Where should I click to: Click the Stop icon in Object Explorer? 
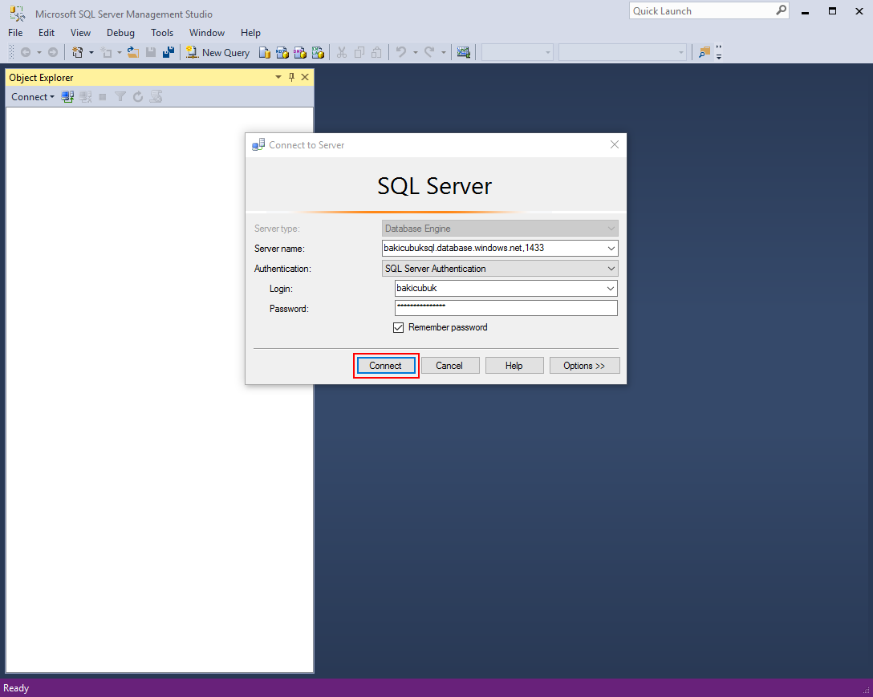coord(103,97)
